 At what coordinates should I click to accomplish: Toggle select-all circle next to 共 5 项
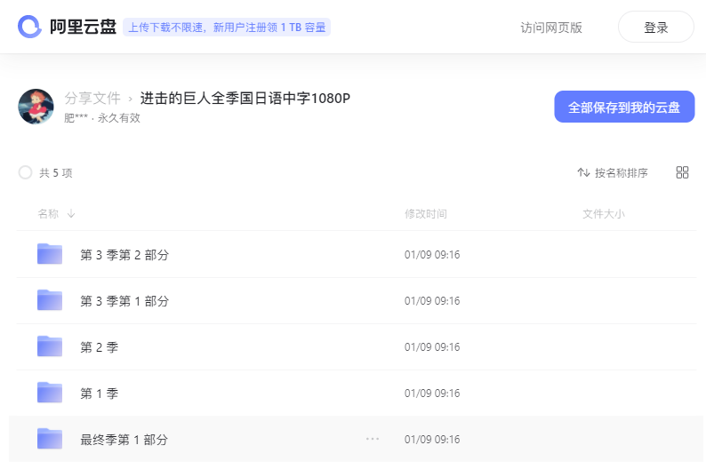(25, 172)
